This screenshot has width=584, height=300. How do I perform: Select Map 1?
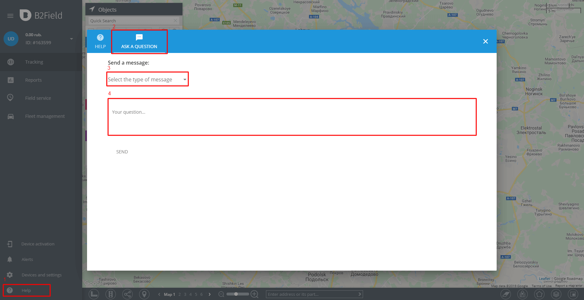170,295
